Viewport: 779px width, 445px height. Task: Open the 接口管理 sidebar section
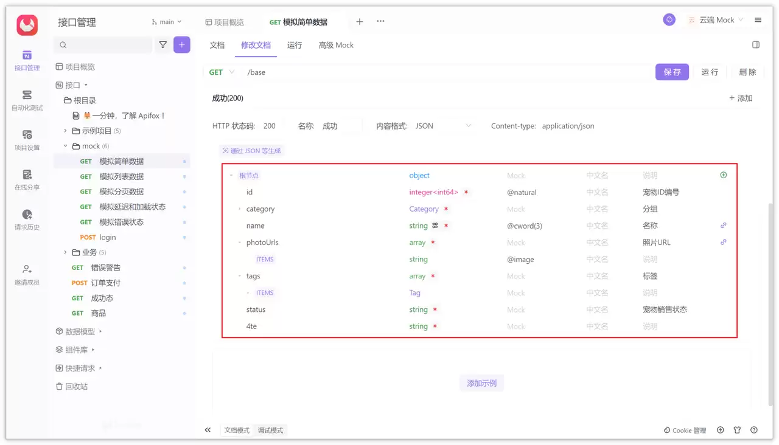coord(27,61)
